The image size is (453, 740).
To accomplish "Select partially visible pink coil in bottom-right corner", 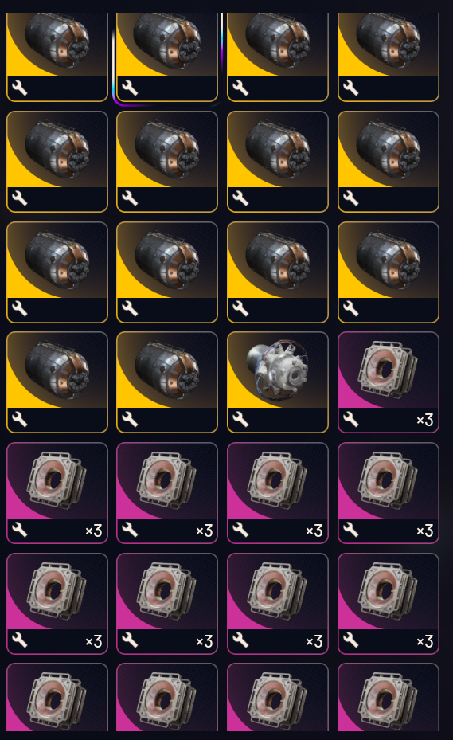I will point(389,697).
